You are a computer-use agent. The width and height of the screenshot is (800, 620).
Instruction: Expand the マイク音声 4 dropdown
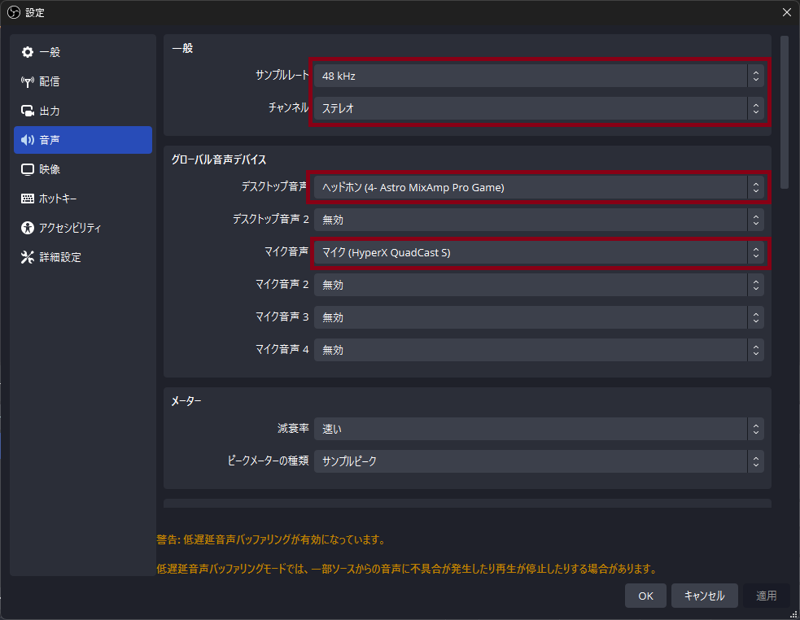pyautogui.click(x=538, y=350)
